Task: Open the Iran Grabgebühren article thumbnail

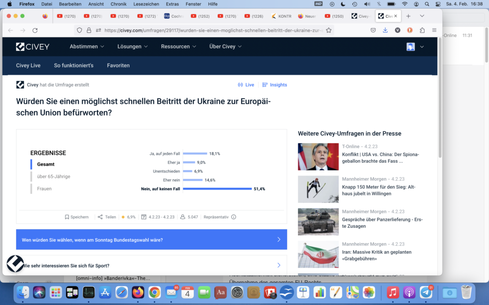Action: click(x=318, y=254)
